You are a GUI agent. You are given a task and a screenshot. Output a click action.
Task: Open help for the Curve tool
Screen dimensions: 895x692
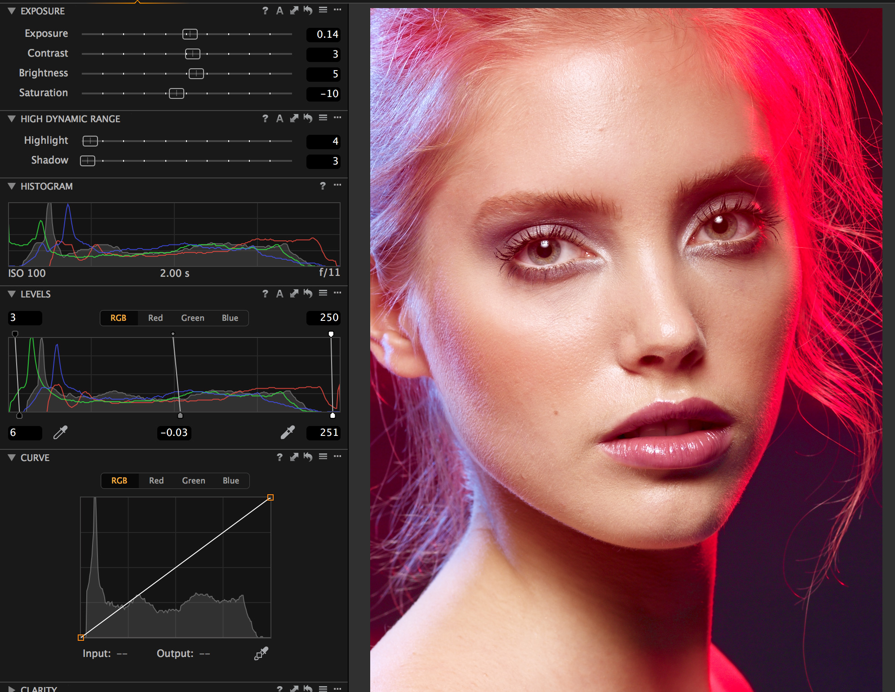click(279, 457)
